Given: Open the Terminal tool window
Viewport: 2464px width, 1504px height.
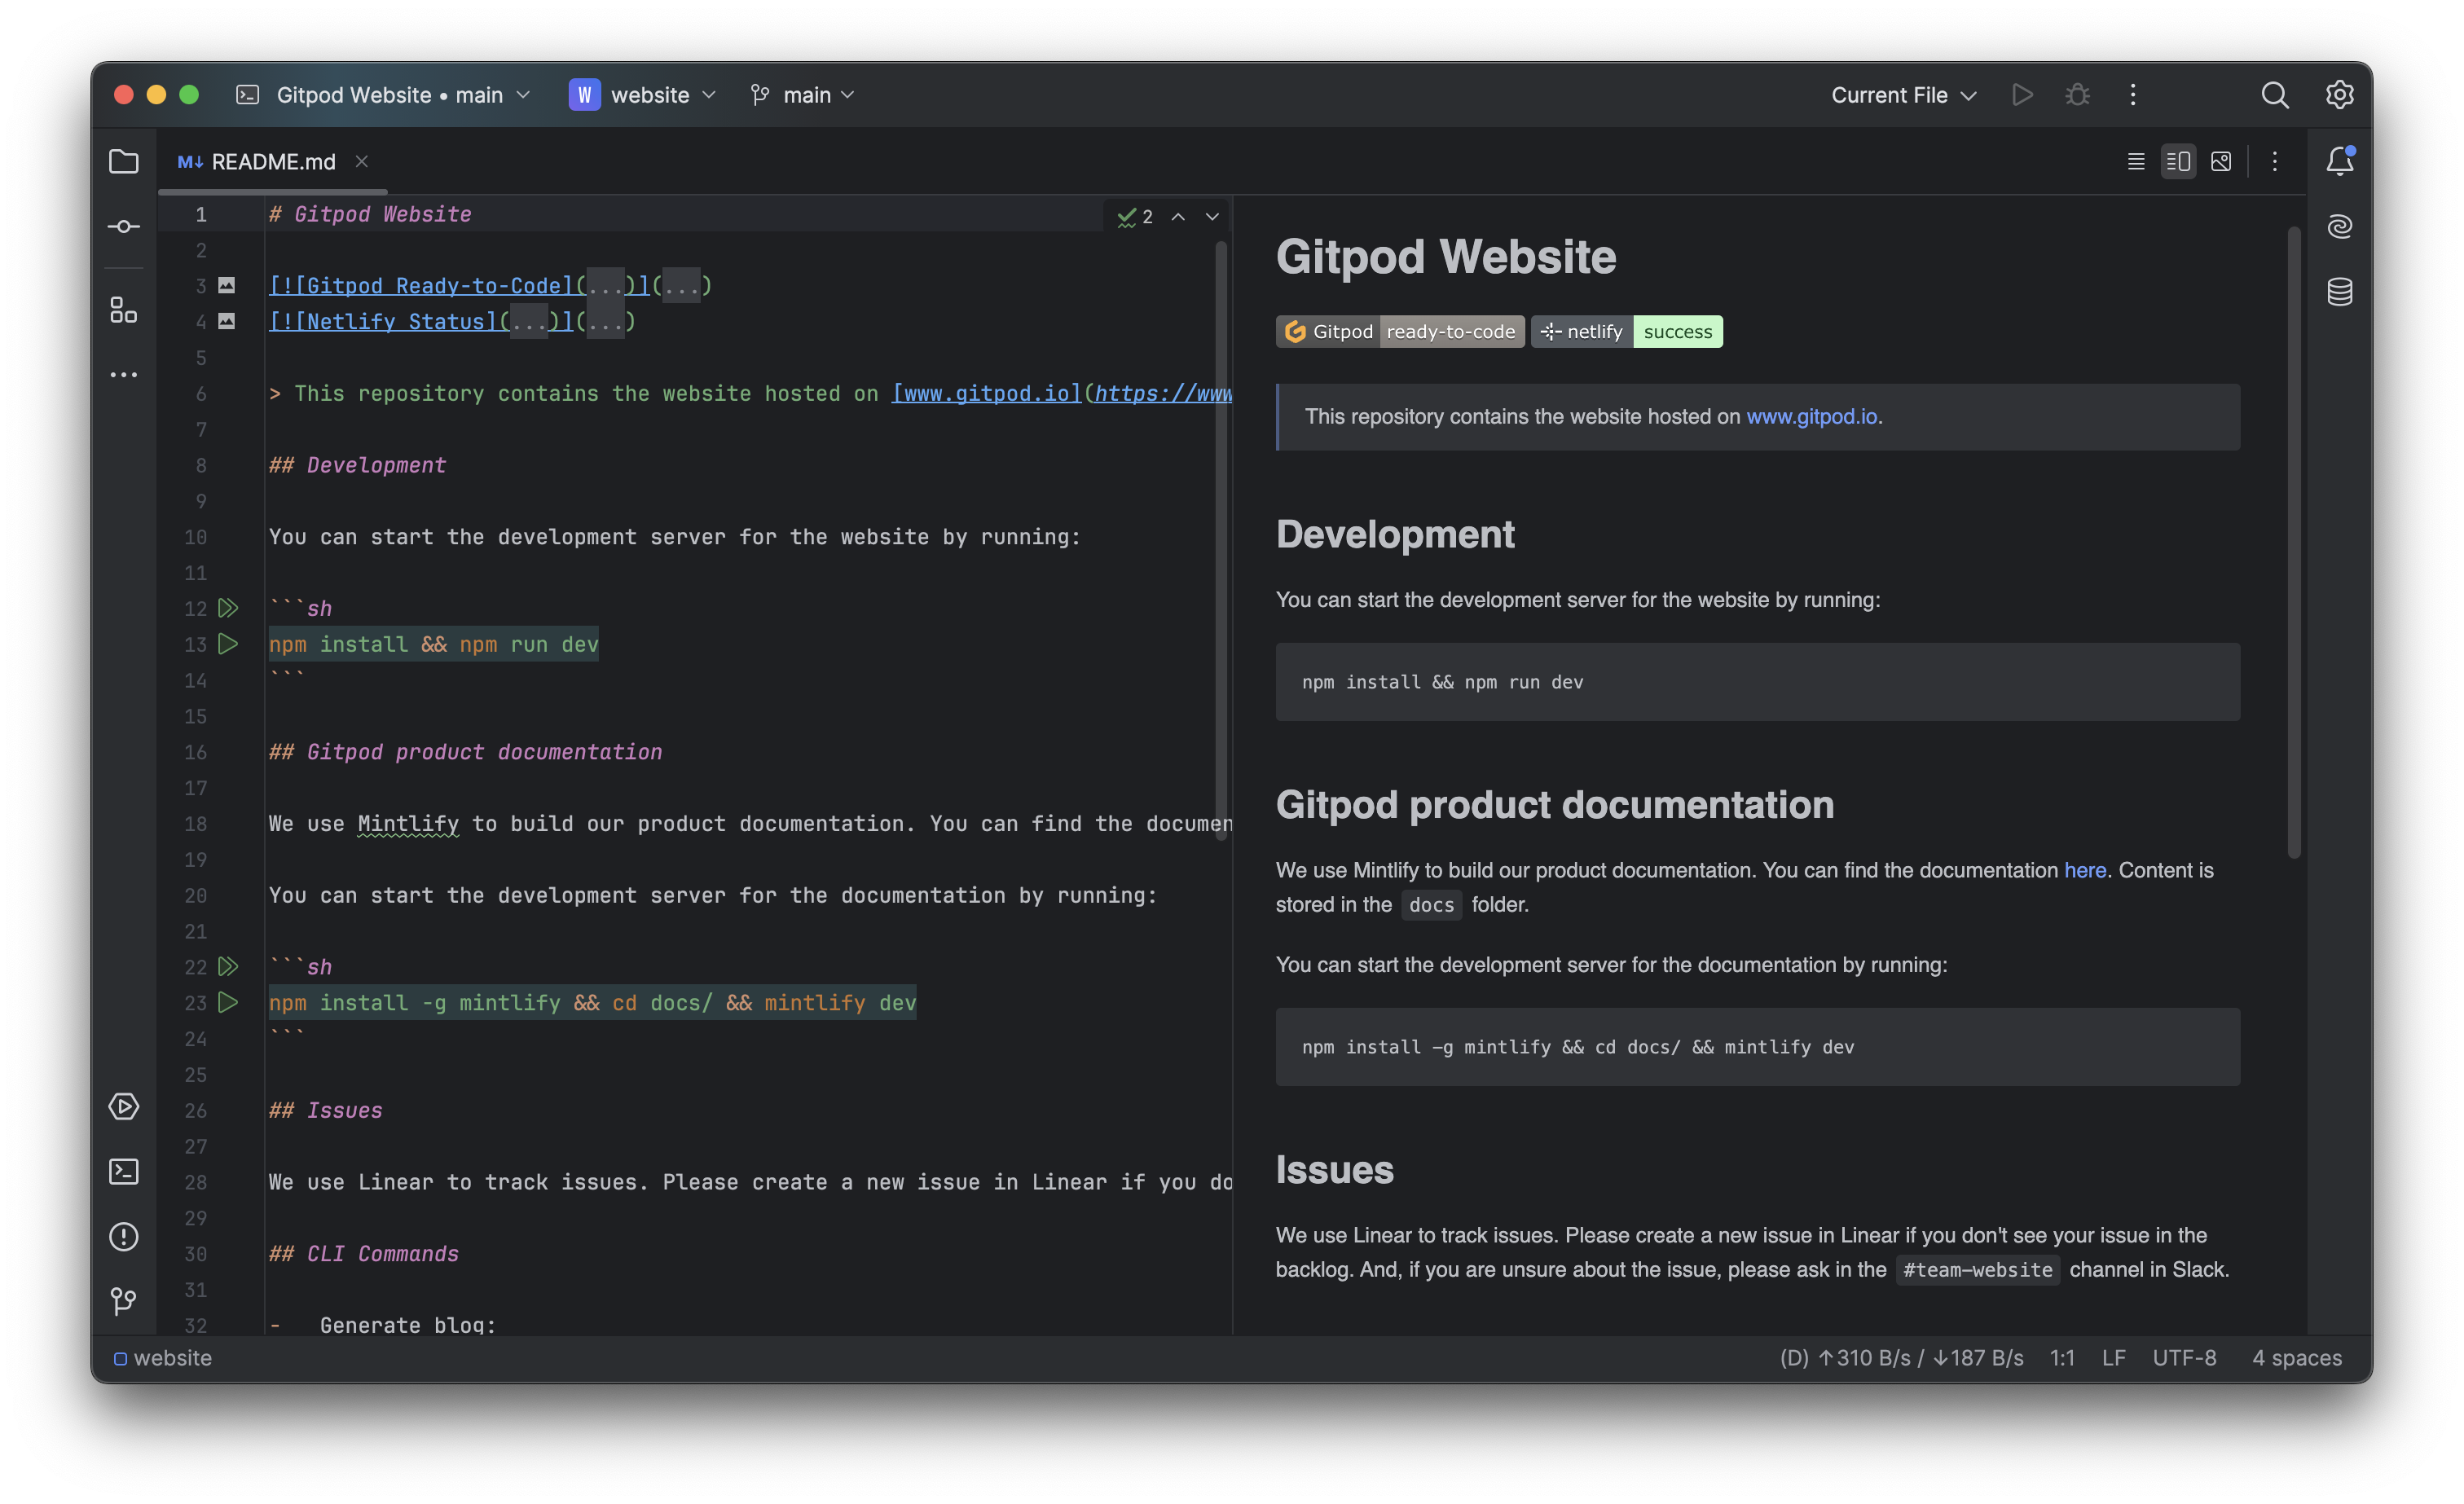Looking at the screenshot, I should click(123, 1171).
